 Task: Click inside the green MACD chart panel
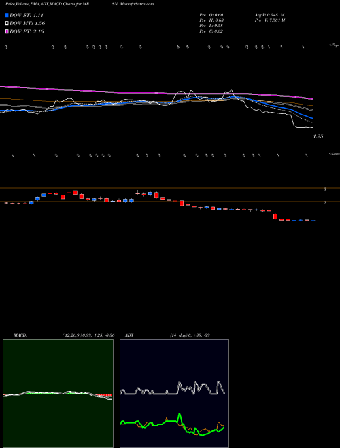[58, 394]
